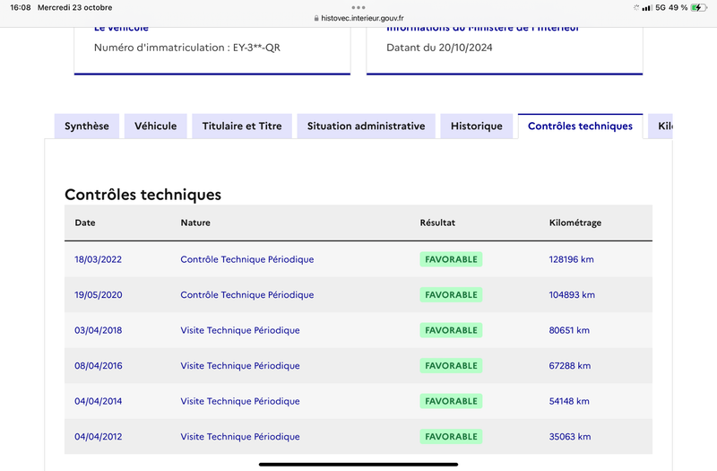The height and width of the screenshot is (471, 717).
Task: Click the FAVORABLE badge for 08/04/2016
Action: 451,366
